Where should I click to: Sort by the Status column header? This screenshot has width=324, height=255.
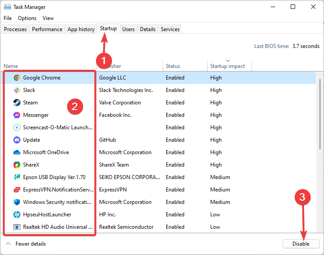coord(173,66)
